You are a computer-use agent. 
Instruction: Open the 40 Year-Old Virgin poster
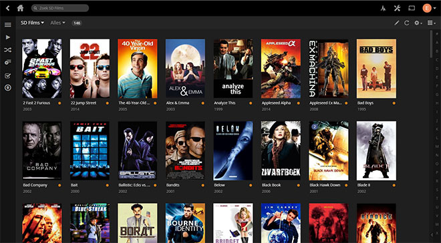click(138, 68)
